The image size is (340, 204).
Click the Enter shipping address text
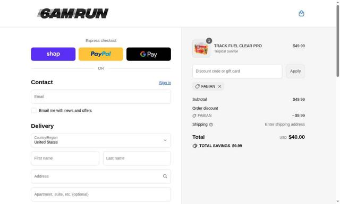click(x=285, y=125)
